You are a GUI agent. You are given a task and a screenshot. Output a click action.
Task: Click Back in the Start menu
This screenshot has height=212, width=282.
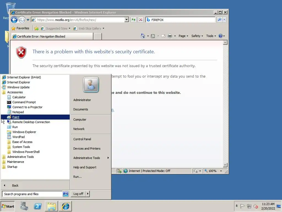(35, 185)
